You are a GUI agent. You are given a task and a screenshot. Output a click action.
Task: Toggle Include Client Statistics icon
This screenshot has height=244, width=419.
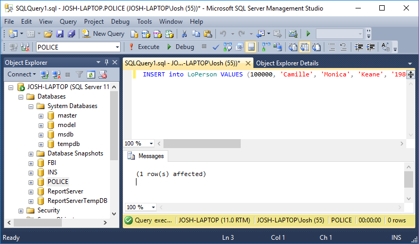point(278,47)
